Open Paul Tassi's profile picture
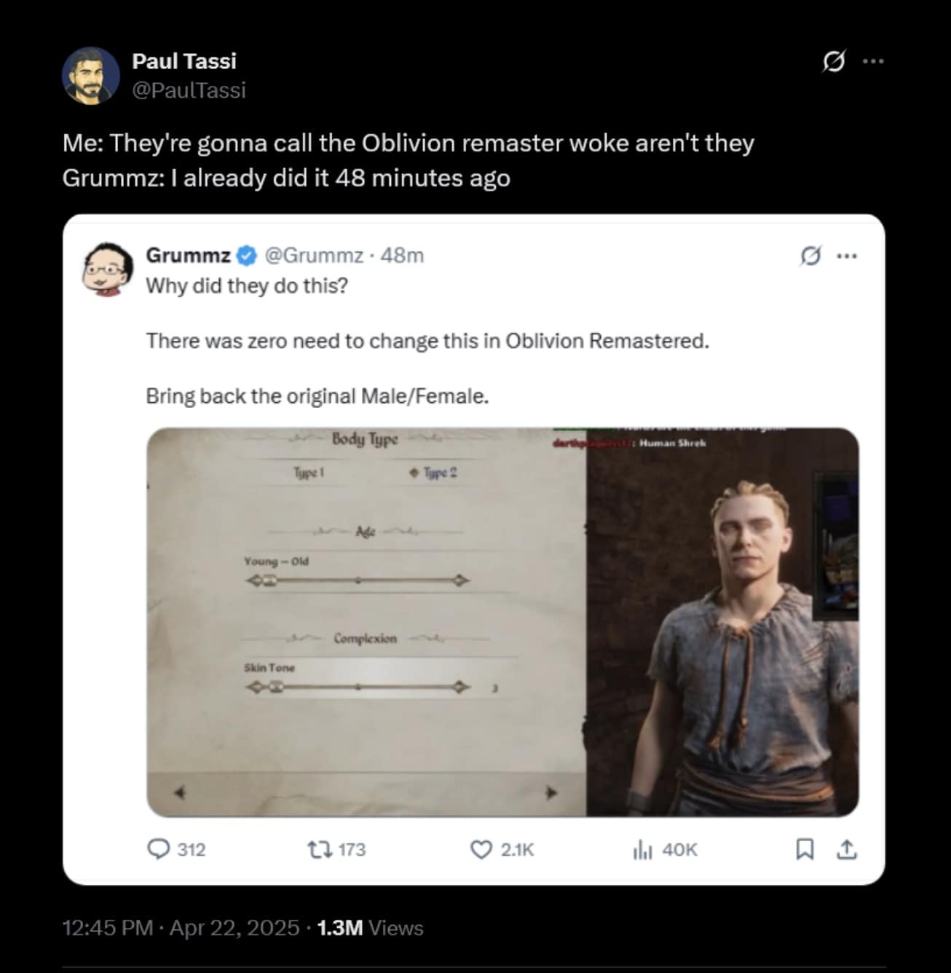The image size is (951, 973). 90,76
